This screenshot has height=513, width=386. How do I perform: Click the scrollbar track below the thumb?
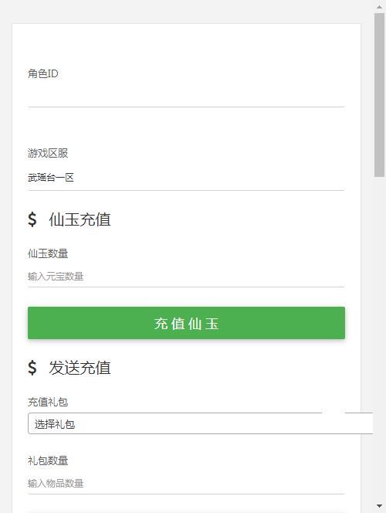pyautogui.click(x=380, y=338)
